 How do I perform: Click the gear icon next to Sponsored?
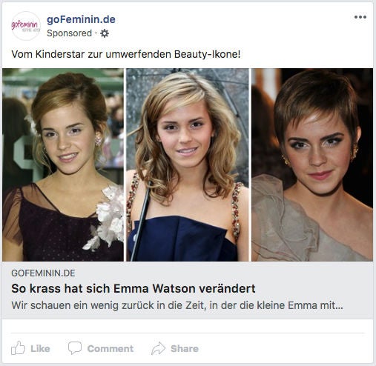105,33
